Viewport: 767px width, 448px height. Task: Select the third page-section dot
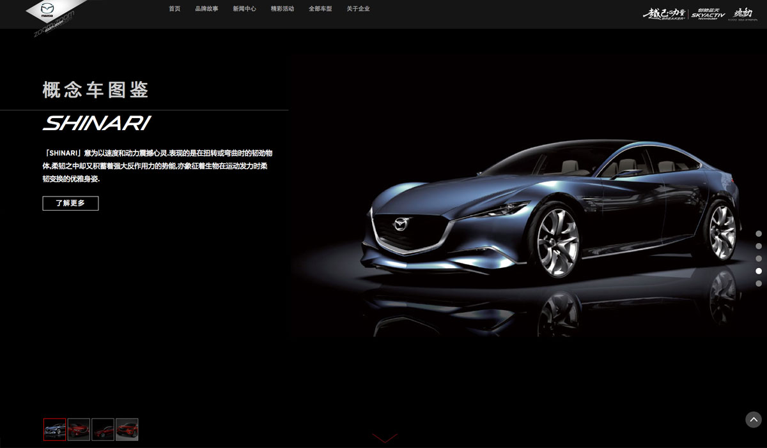point(759,258)
